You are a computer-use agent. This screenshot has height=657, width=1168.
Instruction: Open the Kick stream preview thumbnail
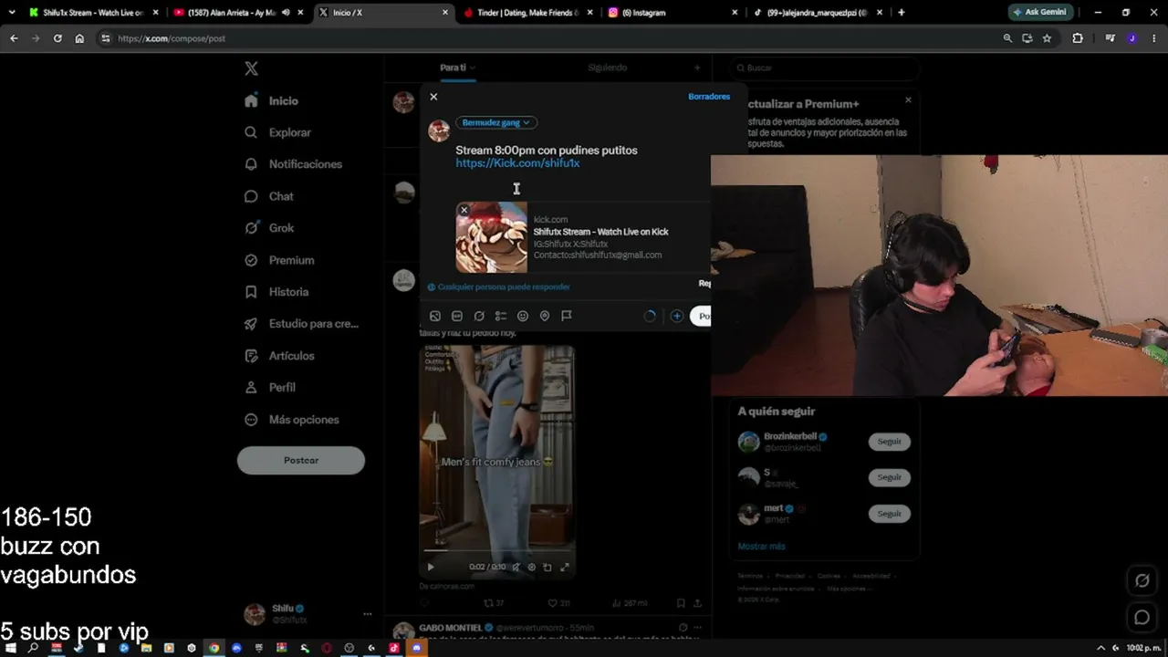(492, 237)
